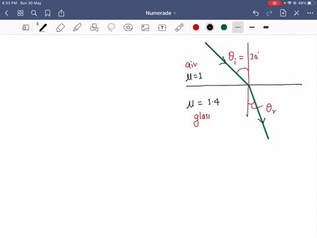This screenshot has width=317, height=238.
Task: Select the Pen tool
Action: (43, 28)
